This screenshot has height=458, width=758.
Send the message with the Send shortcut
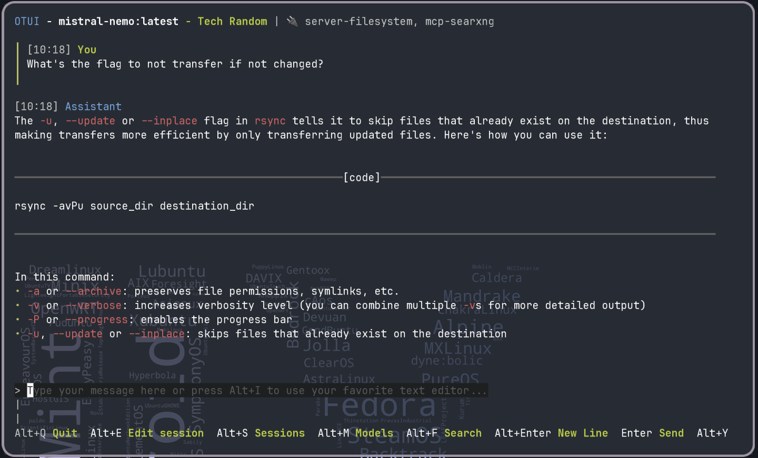pos(671,433)
